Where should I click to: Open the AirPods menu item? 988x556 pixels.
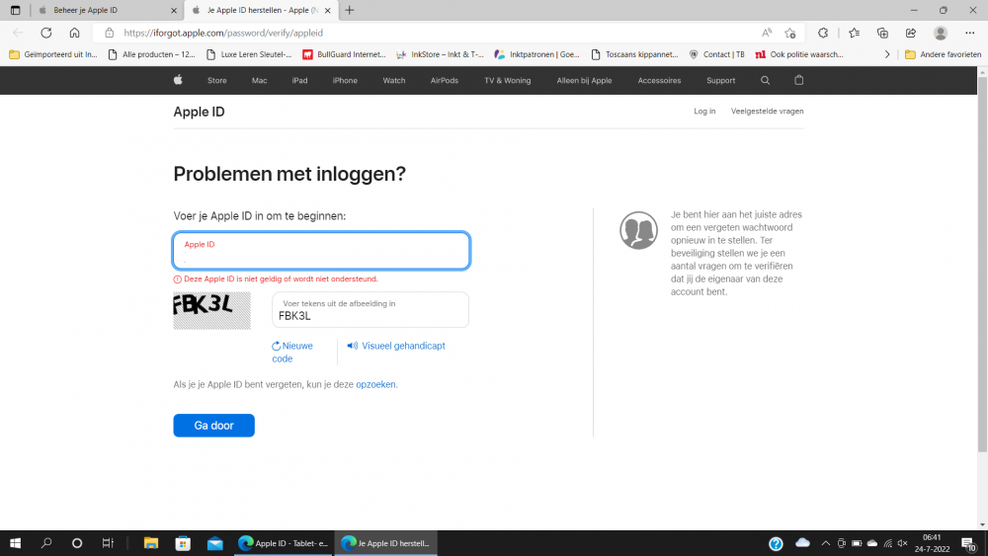click(x=445, y=81)
